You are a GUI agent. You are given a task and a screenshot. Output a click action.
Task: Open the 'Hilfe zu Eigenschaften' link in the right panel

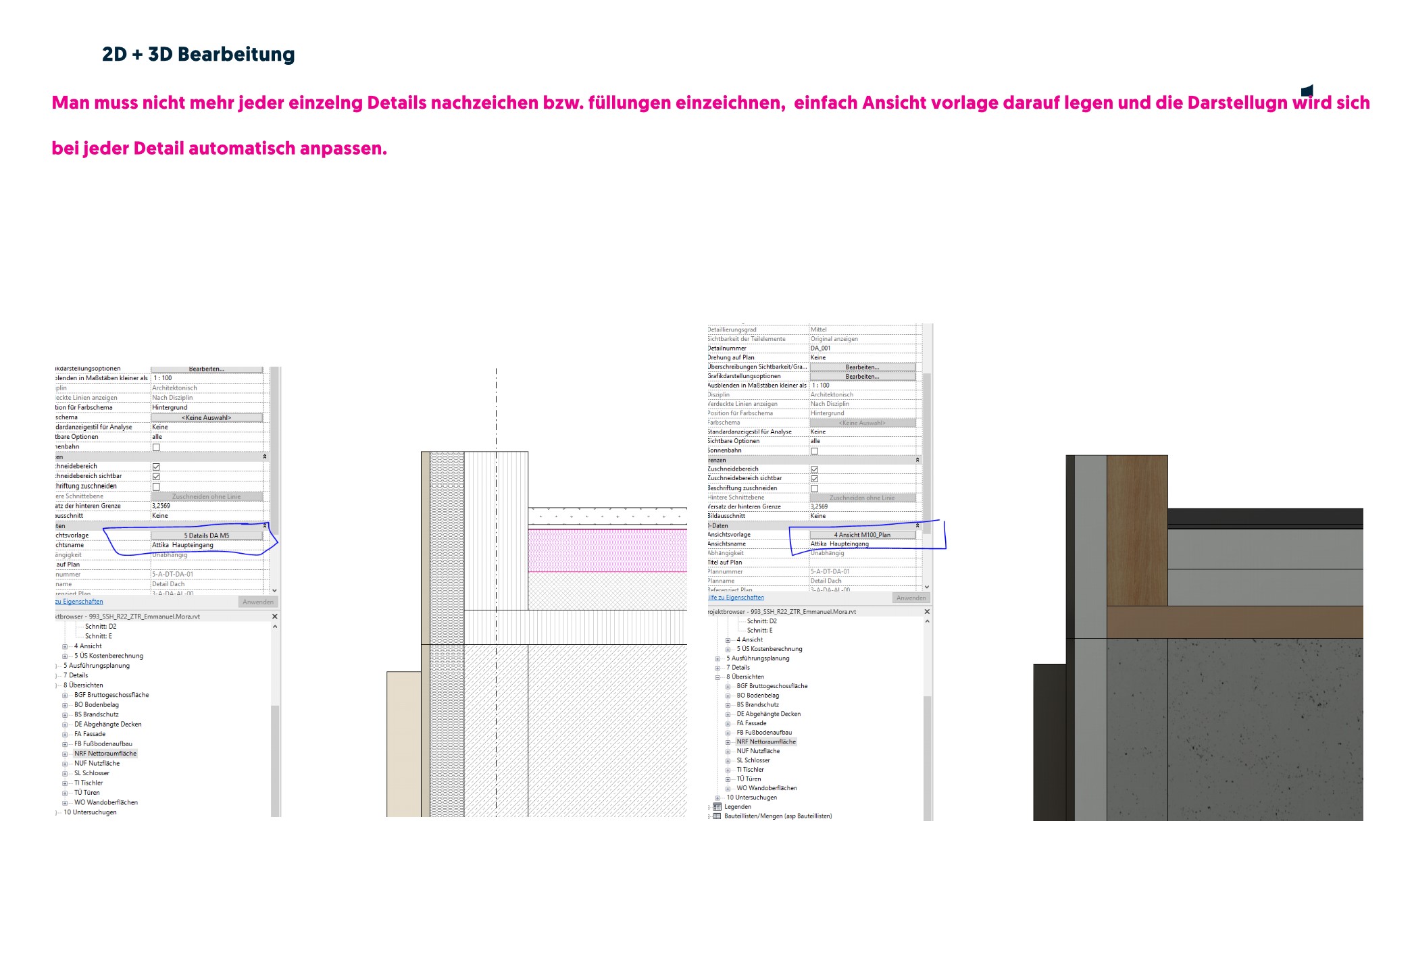click(x=736, y=598)
